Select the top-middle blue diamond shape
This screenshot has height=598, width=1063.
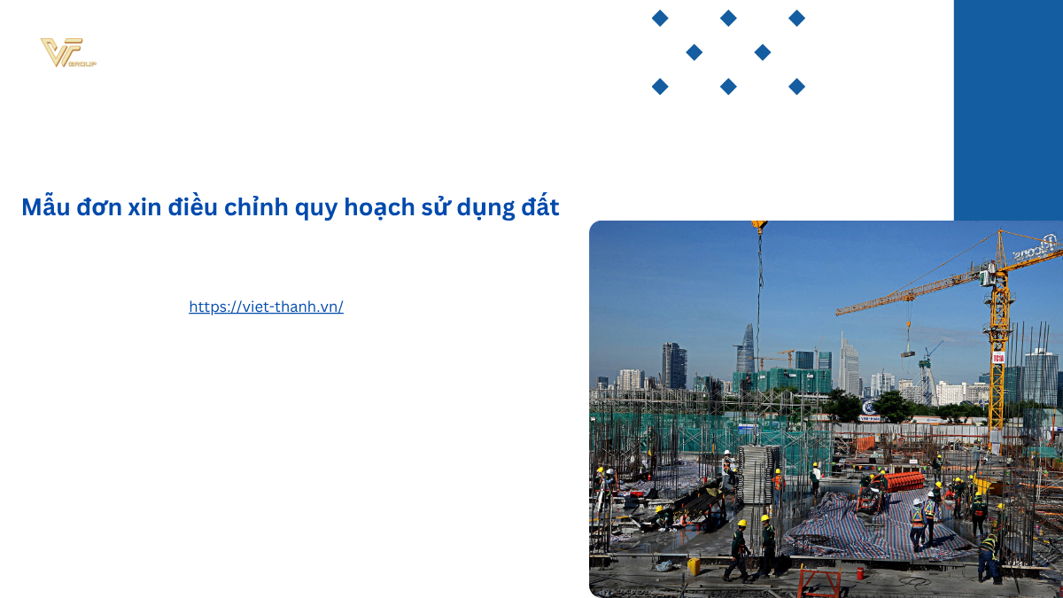(x=728, y=18)
